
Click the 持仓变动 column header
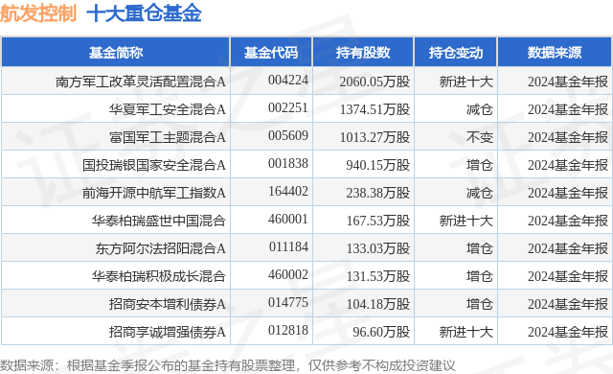456,53
